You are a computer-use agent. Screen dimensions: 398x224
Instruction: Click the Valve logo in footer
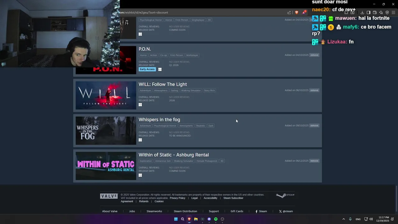109,196
